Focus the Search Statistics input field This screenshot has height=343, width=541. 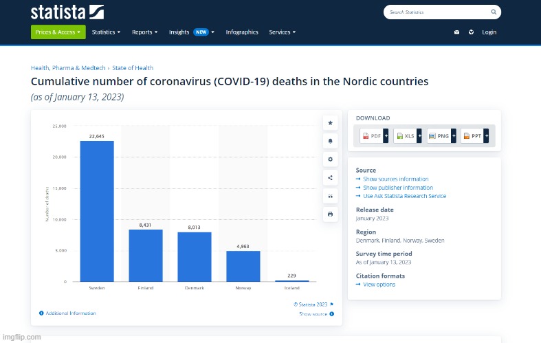pos(437,12)
